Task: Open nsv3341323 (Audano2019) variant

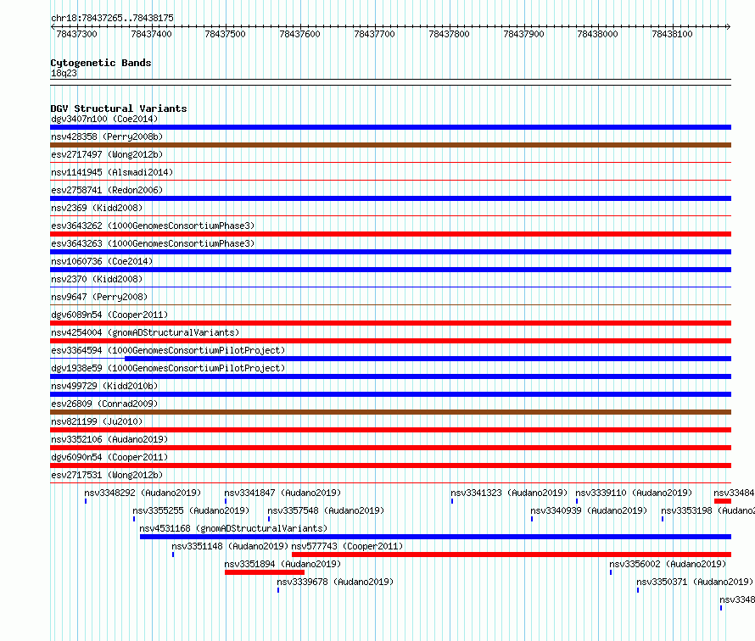Action: (x=509, y=493)
